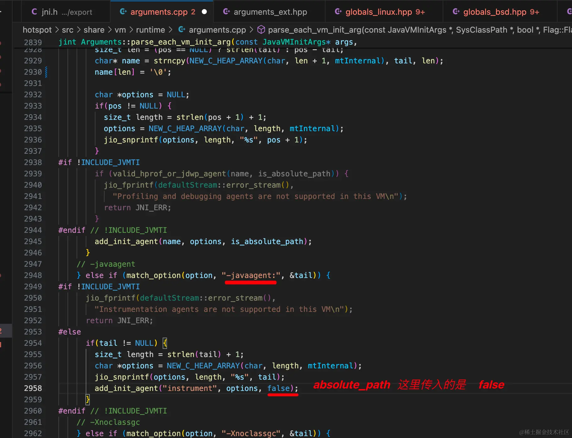Screen dimensions: 572x438
Task: Open the hotspot breadcrumb folder
Action: [x=37, y=30]
